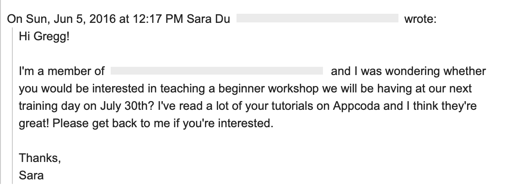Click the 'July 30th' date in the message

pyautogui.click(x=127, y=106)
